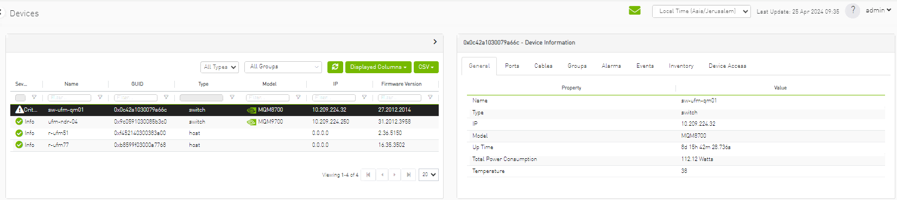Switch to the Events tab
Screen dimensions: 897x200
645,66
